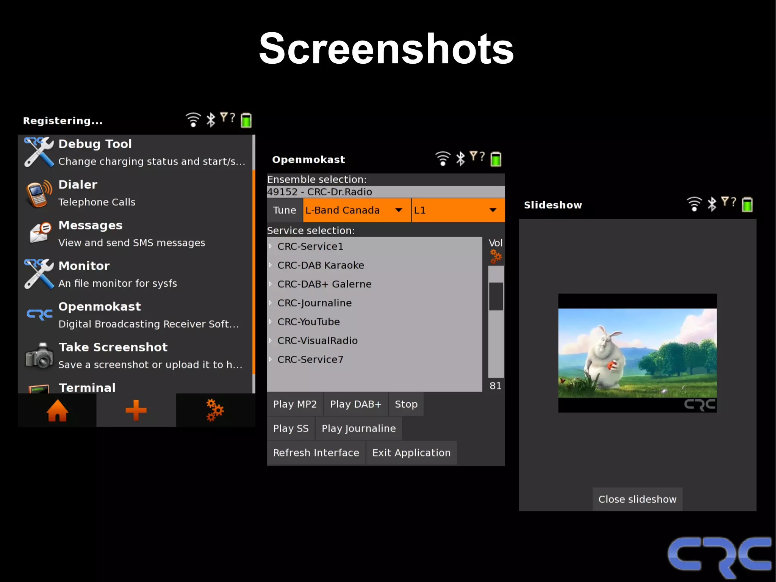Screen dimensions: 776x582
Task: Click Wi-Fi icon in Slideshow title bar
Action: (x=694, y=204)
